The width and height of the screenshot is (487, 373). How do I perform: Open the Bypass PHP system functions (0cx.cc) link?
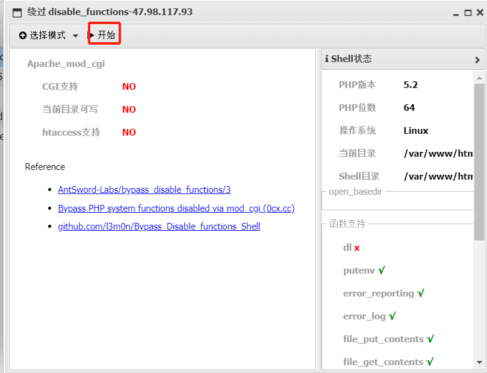point(176,208)
